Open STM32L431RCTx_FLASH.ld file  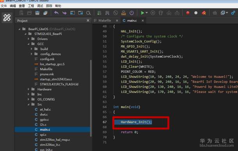pos(59,84)
